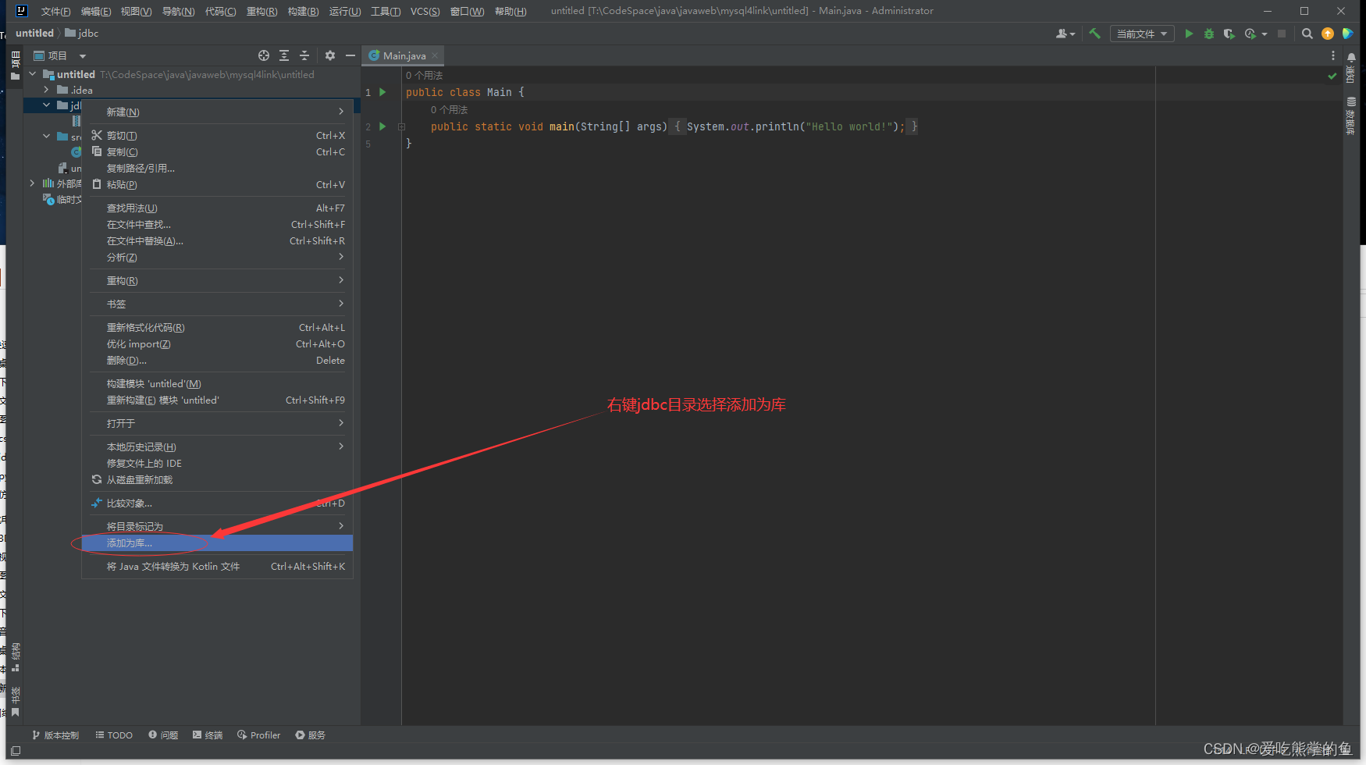Click the green Run button in toolbar
The image size is (1366, 765).
click(1189, 34)
